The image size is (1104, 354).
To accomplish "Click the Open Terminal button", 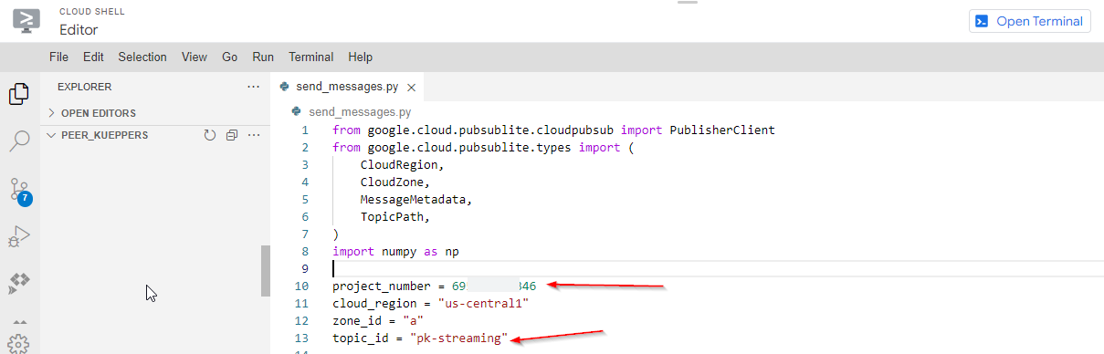I will [x=1030, y=21].
